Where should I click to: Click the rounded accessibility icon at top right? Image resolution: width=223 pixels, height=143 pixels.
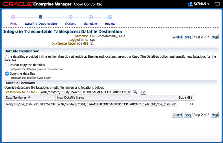217,4
